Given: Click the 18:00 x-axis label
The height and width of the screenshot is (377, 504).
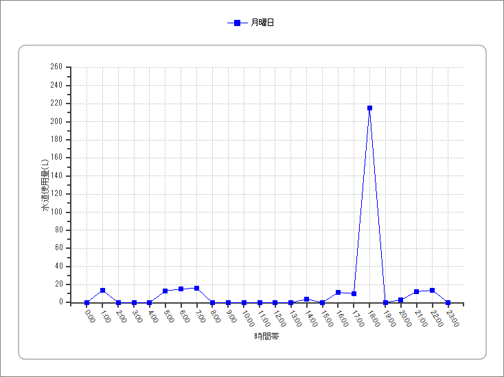Looking at the screenshot, I should coord(374,318).
